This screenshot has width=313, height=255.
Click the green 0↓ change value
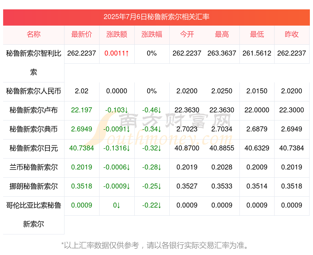117,205
